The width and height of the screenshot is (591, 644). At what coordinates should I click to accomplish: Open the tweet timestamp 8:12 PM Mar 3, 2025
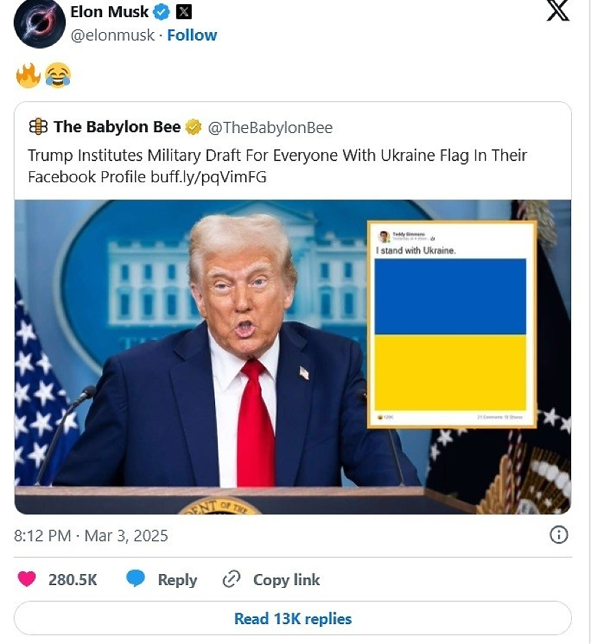91,536
